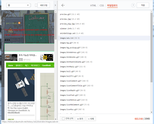154x124 pixels.
Task: Switch to the CSS tab
Action: [x=102, y=5]
